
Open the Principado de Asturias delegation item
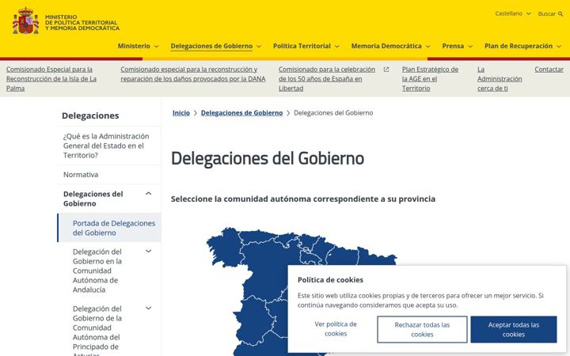[97, 330]
